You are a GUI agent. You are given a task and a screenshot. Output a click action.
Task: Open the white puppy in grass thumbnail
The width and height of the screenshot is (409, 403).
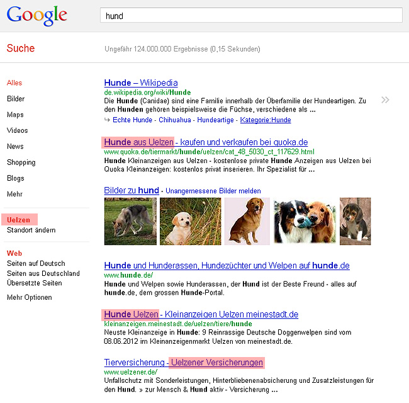(191, 222)
